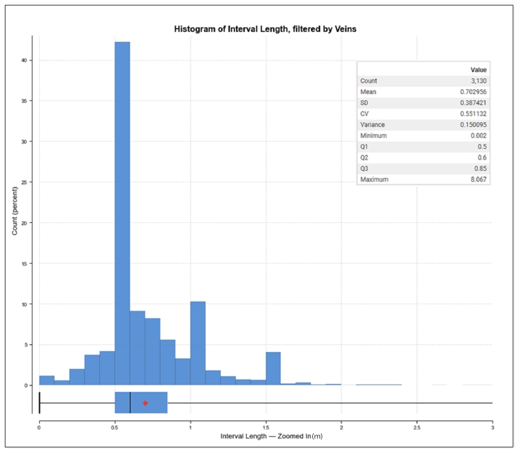
Task: Click the Value column header in statistics table
Action: tap(478, 70)
